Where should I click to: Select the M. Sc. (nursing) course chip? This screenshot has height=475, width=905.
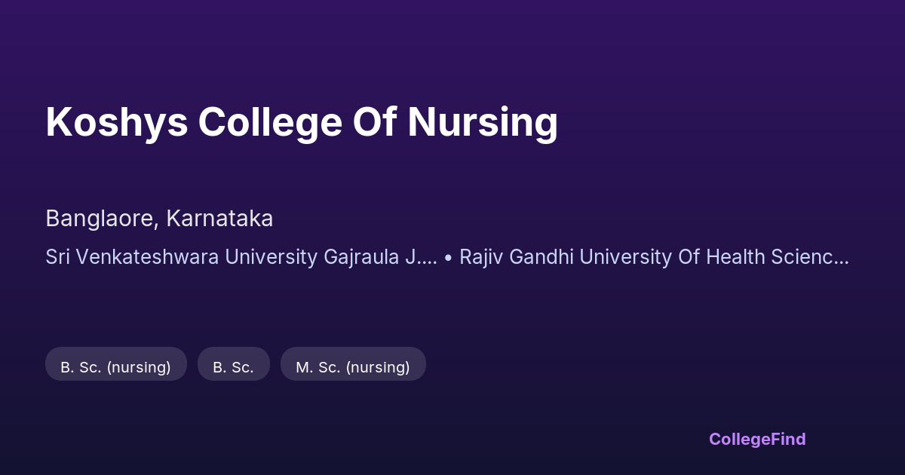click(353, 367)
